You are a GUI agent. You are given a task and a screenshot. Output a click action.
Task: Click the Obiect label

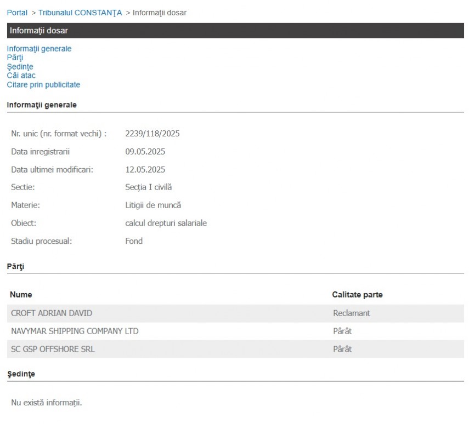pyautogui.click(x=24, y=223)
